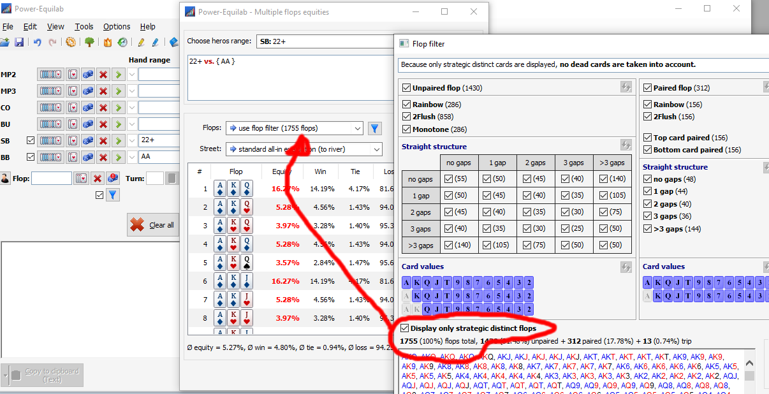Open board card picker next to Flop field

81,179
